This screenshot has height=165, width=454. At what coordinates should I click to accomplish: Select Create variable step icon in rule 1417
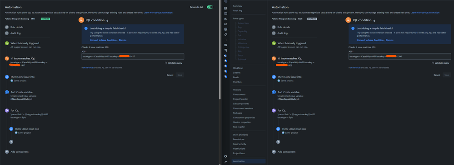7,92
